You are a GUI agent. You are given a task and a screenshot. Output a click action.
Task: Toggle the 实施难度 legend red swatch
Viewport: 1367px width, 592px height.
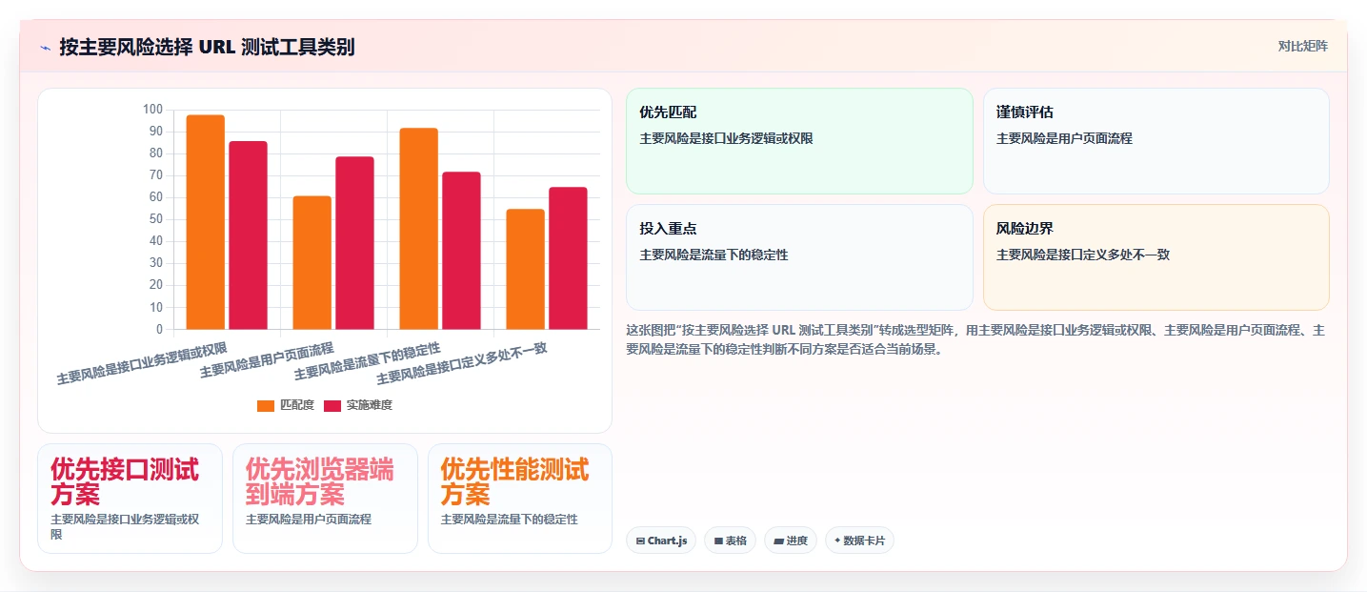pyautogui.click(x=332, y=406)
